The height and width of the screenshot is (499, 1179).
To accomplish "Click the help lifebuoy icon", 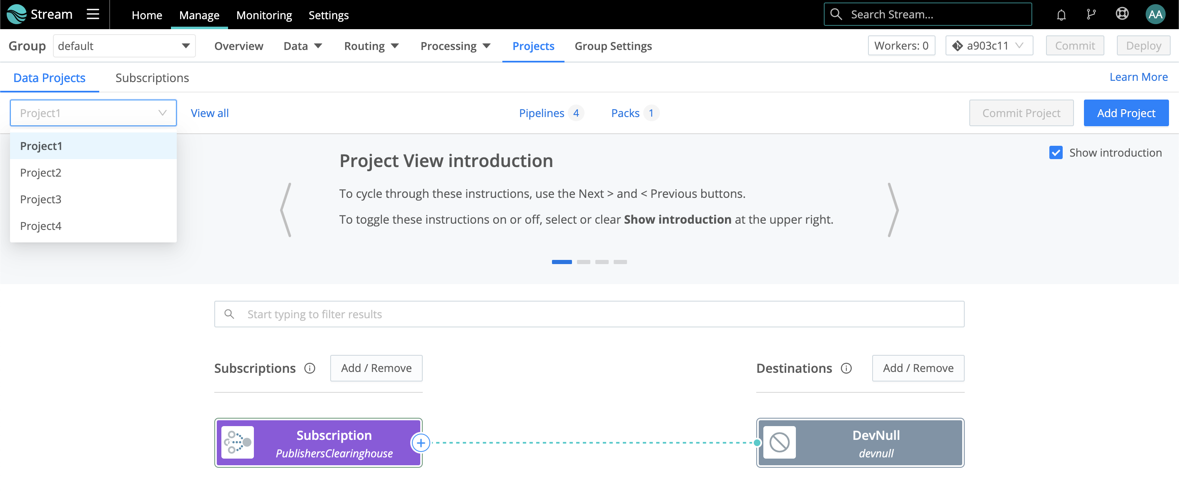I will pyautogui.click(x=1122, y=14).
